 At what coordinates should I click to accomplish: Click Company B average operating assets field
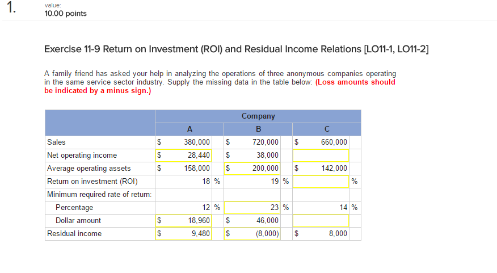(252, 169)
